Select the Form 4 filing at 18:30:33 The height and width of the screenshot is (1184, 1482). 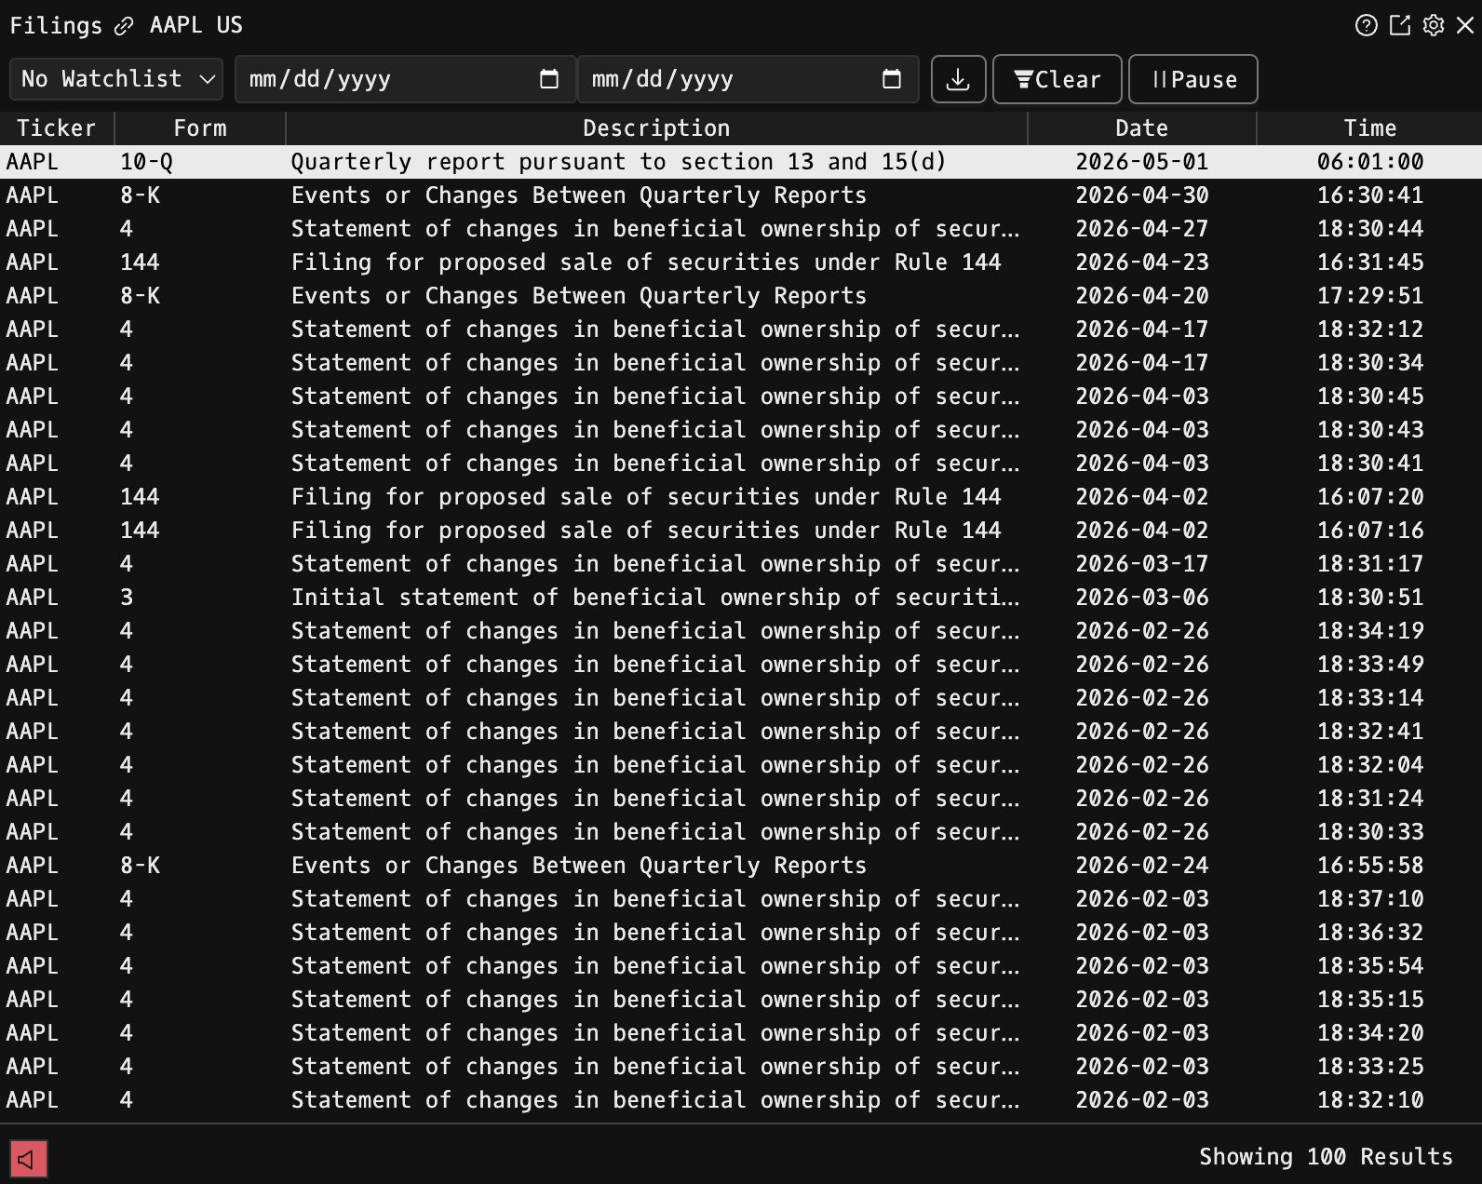point(741,832)
